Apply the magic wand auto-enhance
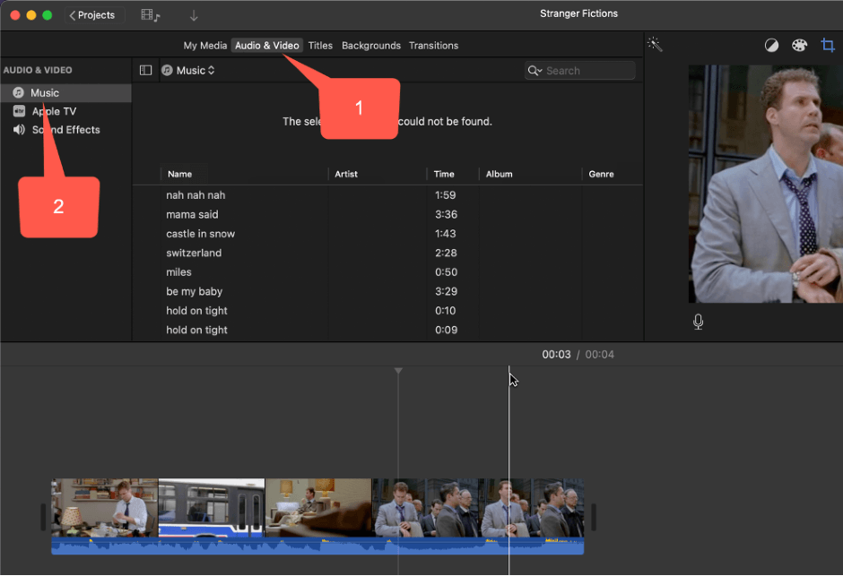The width and height of the screenshot is (843, 576). [x=655, y=45]
